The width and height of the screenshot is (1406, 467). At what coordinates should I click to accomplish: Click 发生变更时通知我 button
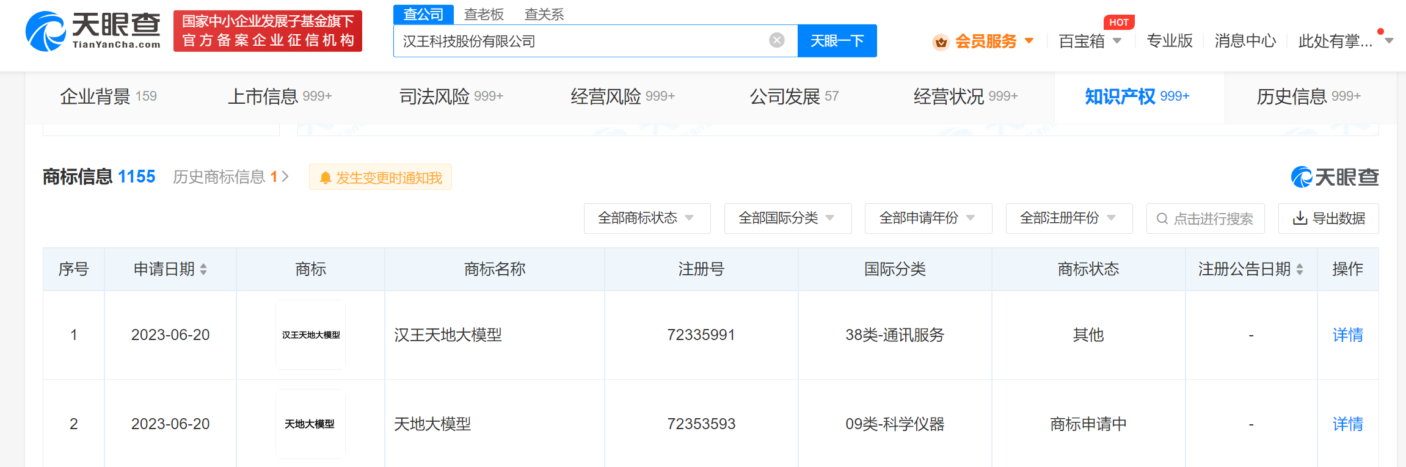click(x=380, y=177)
